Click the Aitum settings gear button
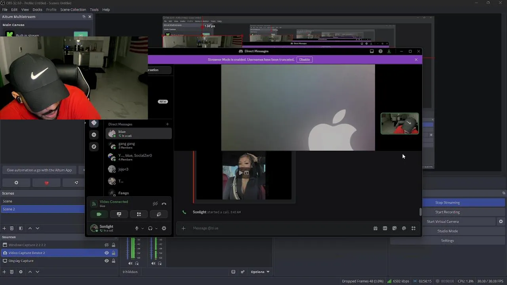The width and height of the screenshot is (507, 285). pyautogui.click(x=16, y=182)
